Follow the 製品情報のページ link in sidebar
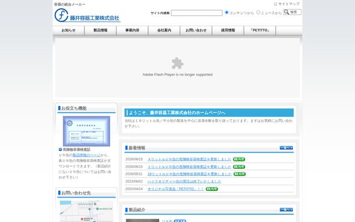Viewport: 355px width, 222px height. click(87, 155)
